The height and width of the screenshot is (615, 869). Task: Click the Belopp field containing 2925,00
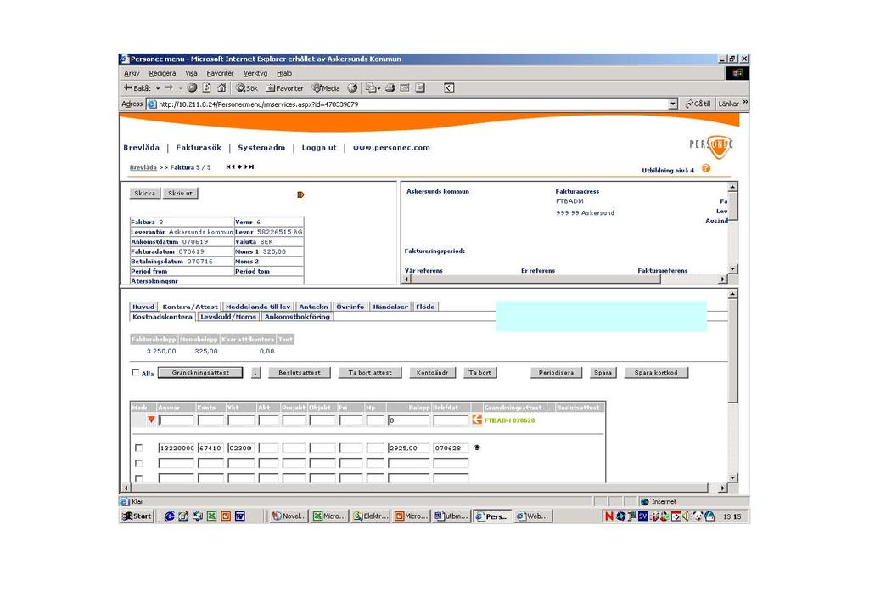point(408,448)
